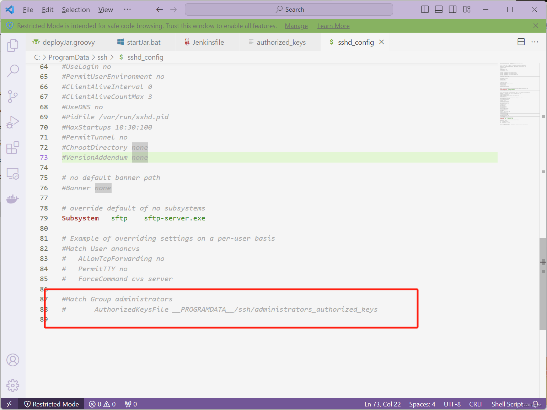Image resolution: width=547 pixels, height=410 pixels.
Task: Dismiss the Restricted Mode banner
Action: click(x=536, y=26)
